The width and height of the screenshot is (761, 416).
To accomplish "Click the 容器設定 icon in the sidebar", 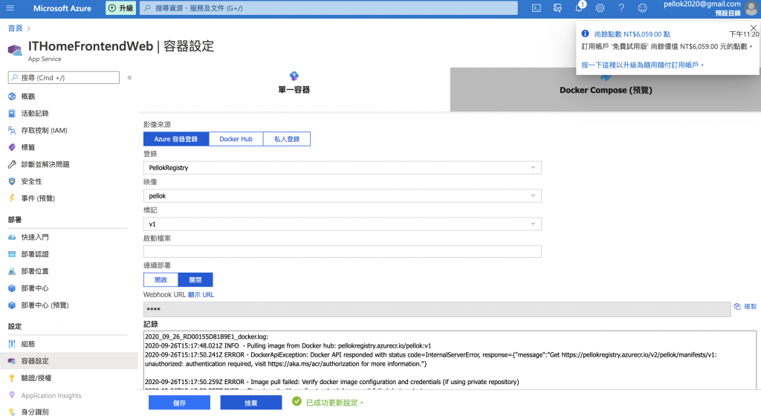I will pyautogui.click(x=12, y=361).
